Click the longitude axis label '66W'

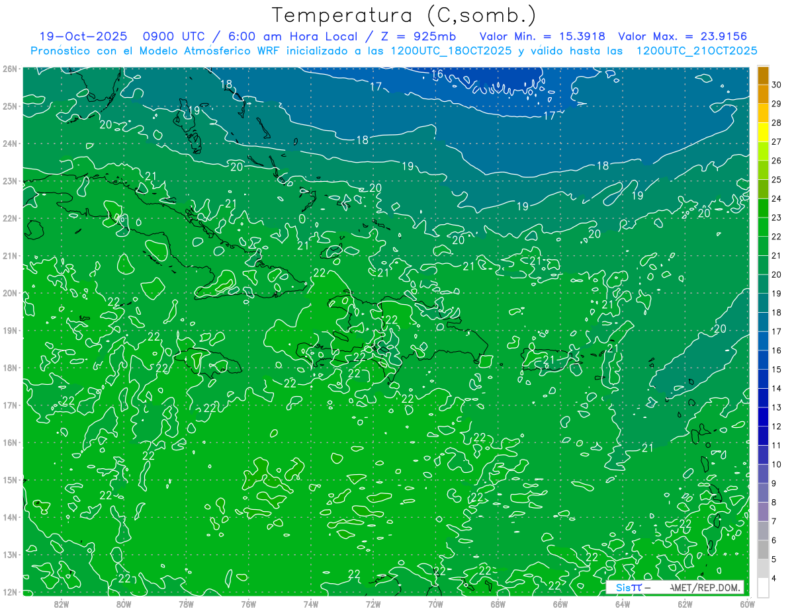[x=560, y=604]
